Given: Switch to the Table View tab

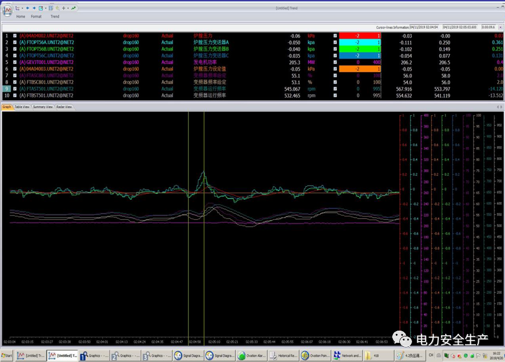Looking at the screenshot, I should click(22, 107).
